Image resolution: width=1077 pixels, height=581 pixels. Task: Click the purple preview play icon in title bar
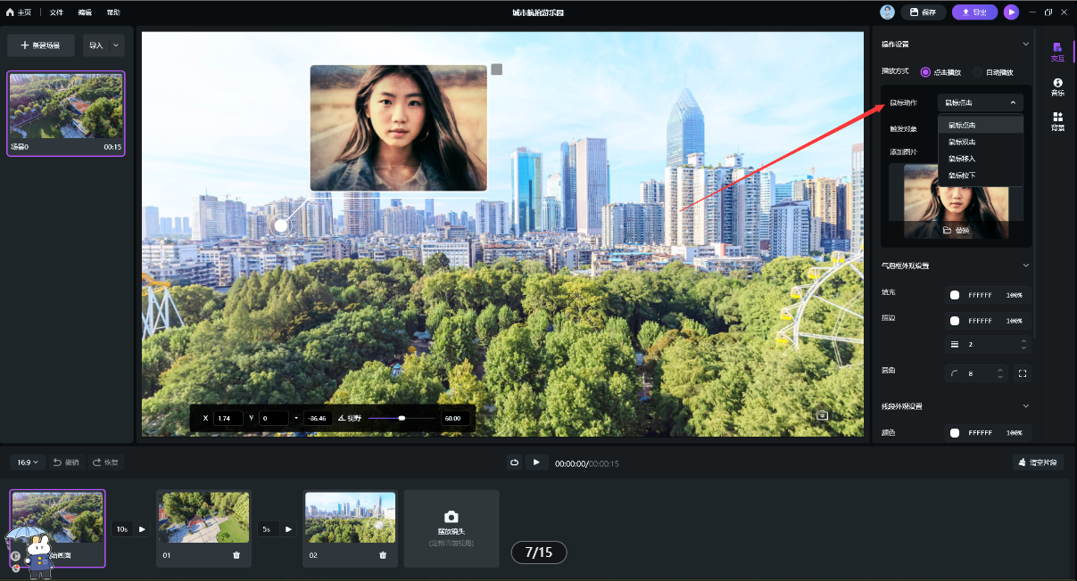tap(1010, 12)
